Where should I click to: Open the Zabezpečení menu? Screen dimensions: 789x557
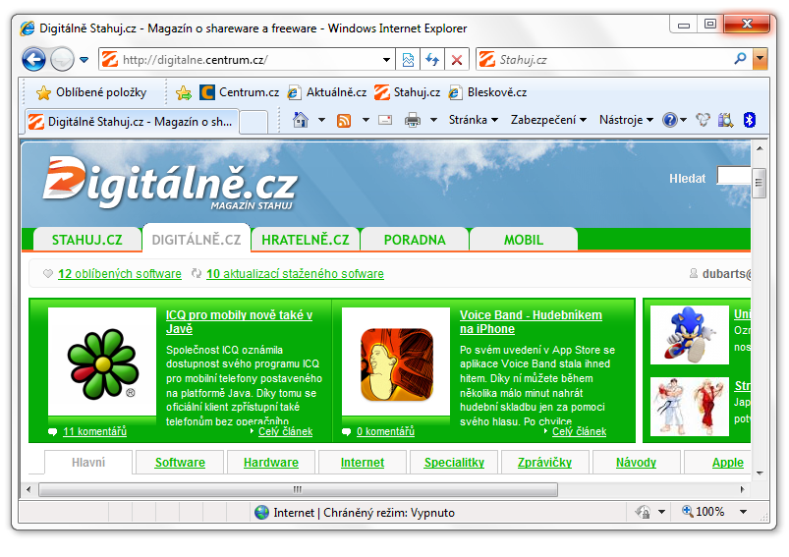click(548, 120)
